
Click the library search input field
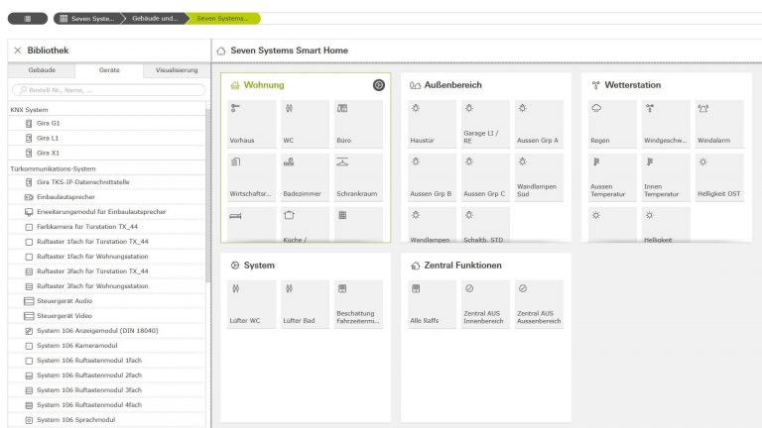(107, 90)
